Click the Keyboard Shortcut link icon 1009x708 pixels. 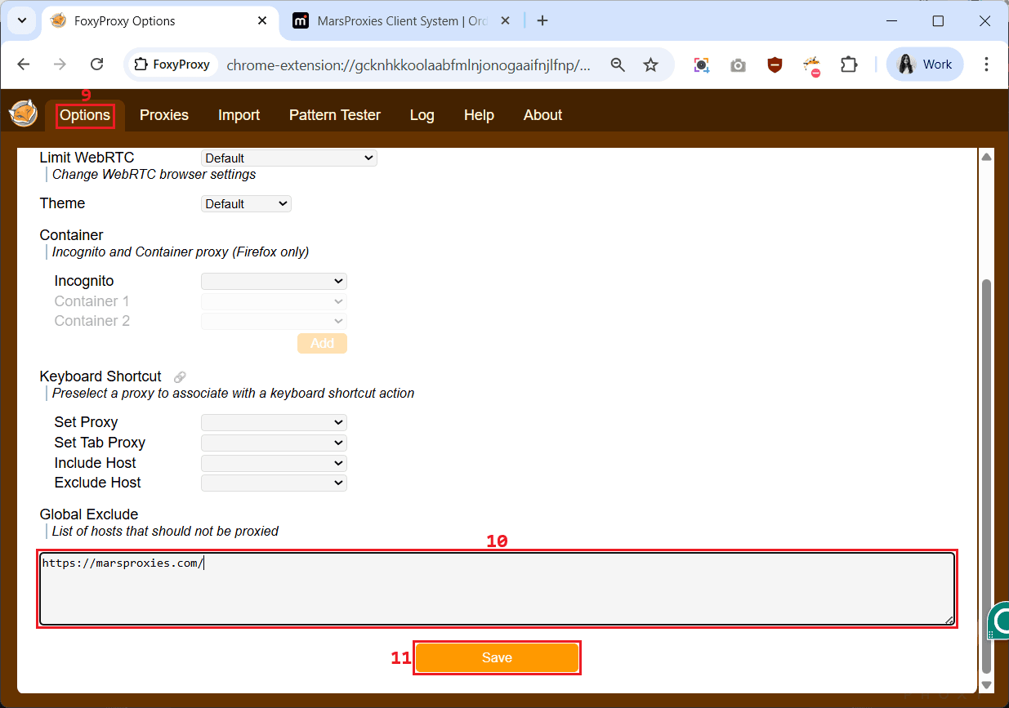pyautogui.click(x=180, y=377)
